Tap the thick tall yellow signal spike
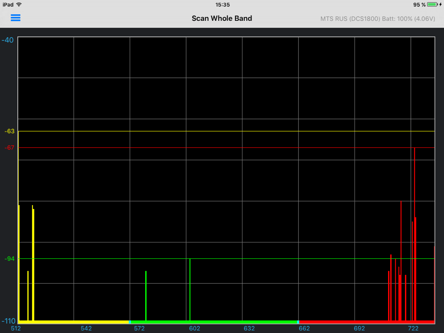 click(33, 263)
